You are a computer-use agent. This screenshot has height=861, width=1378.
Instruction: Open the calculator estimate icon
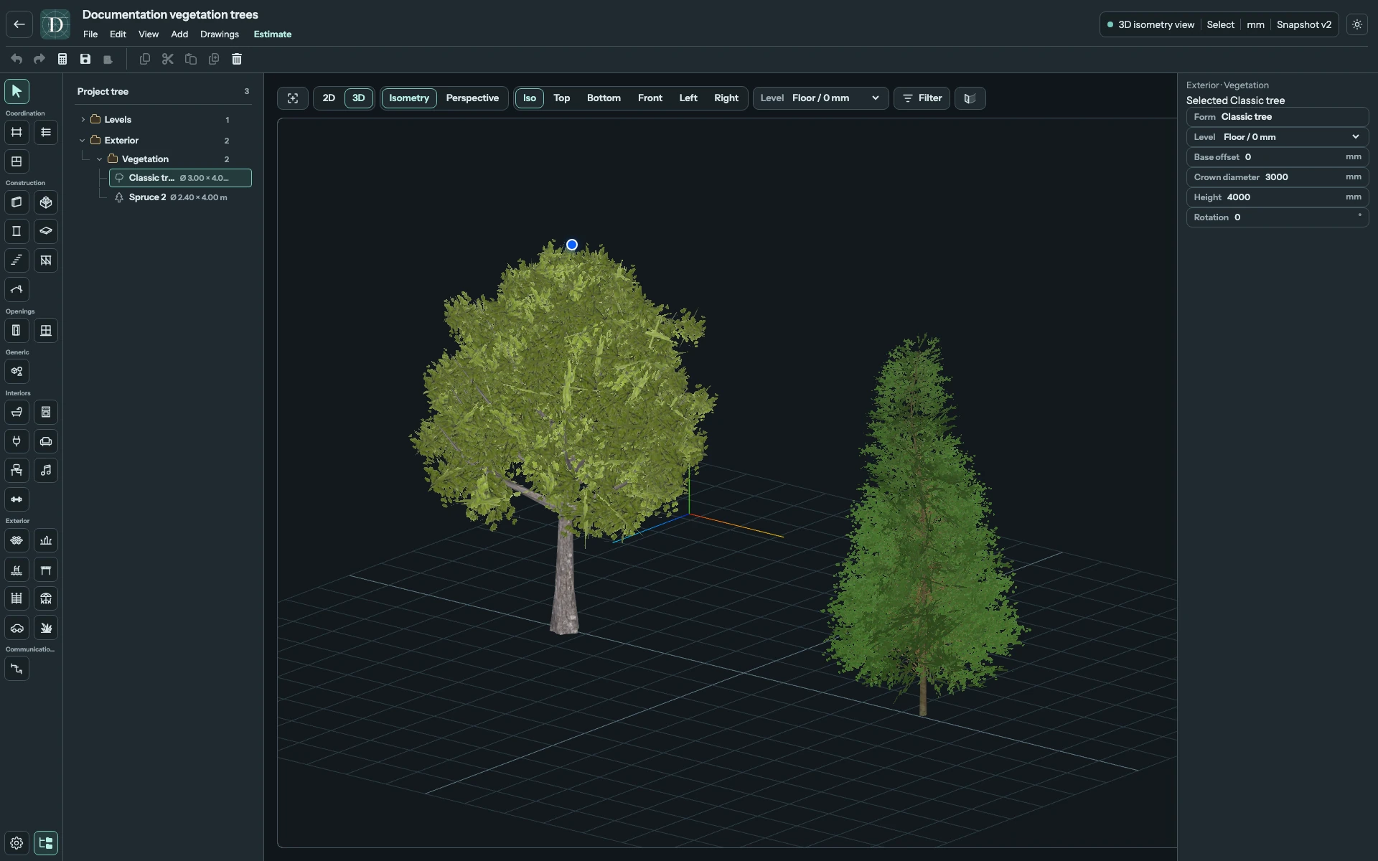point(62,59)
